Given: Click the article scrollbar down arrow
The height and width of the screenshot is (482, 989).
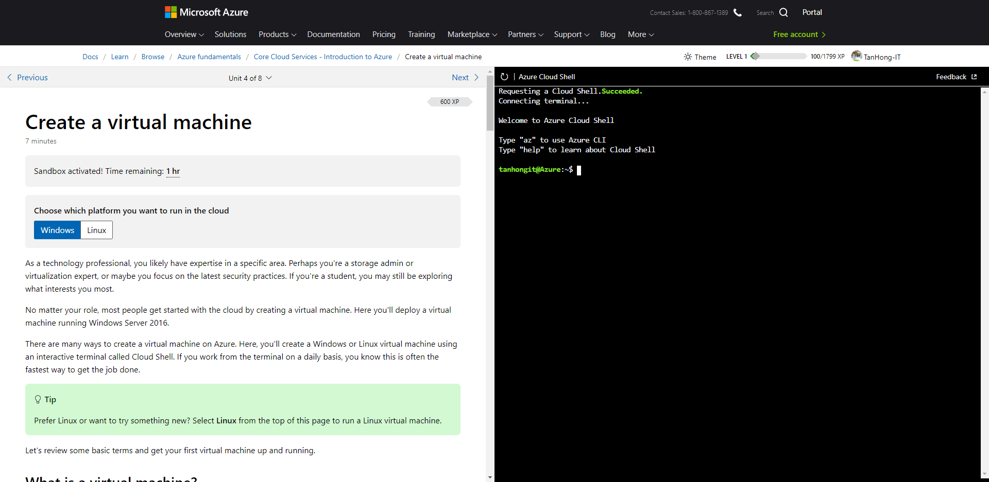Looking at the screenshot, I should tap(490, 478).
